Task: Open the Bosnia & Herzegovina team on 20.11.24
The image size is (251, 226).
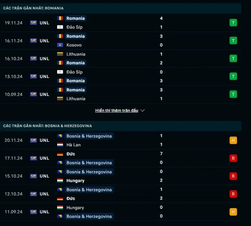Action: pos(89,136)
